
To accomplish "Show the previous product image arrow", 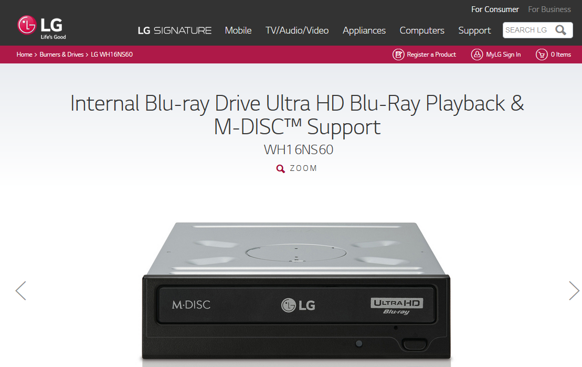I will [21, 290].
